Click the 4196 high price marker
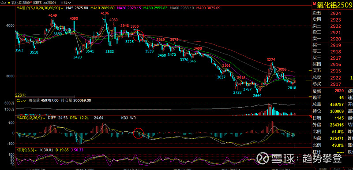Image resolution: width=353 pixels, height=170 pixels. point(105,13)
